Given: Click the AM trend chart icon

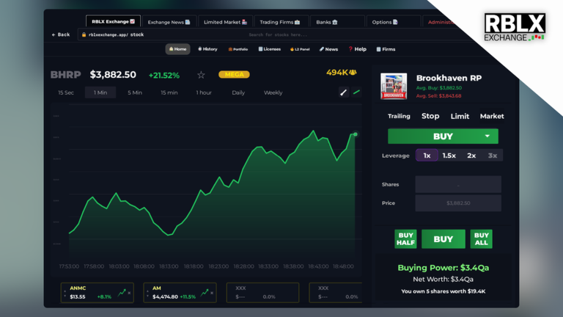Looking at the screenshot, I should coord(205,292).
